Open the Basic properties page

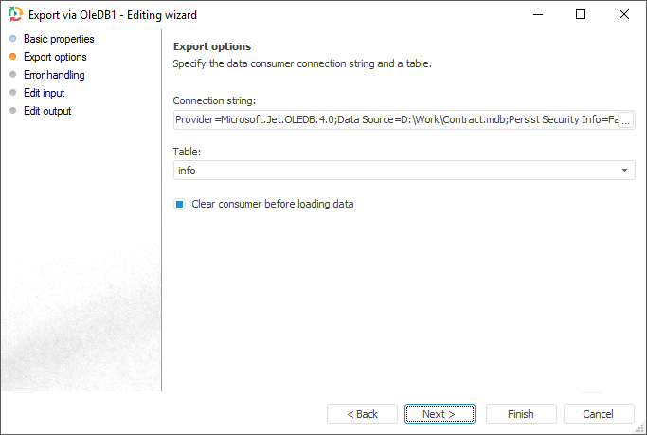pyautogui.click(x=59, y=39)
